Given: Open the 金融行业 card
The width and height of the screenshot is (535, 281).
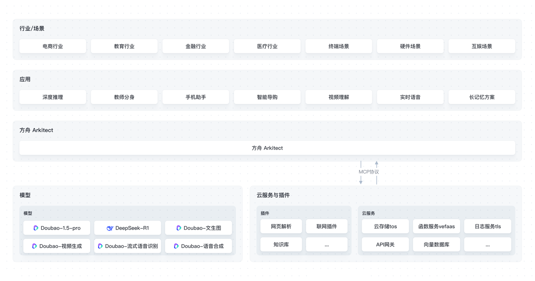Looking at the screenshot, I should click(x=196, y=46).
